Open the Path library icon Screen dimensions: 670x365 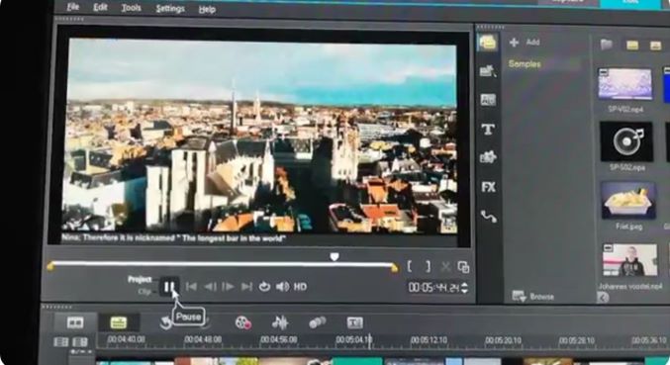click(489, 217)
